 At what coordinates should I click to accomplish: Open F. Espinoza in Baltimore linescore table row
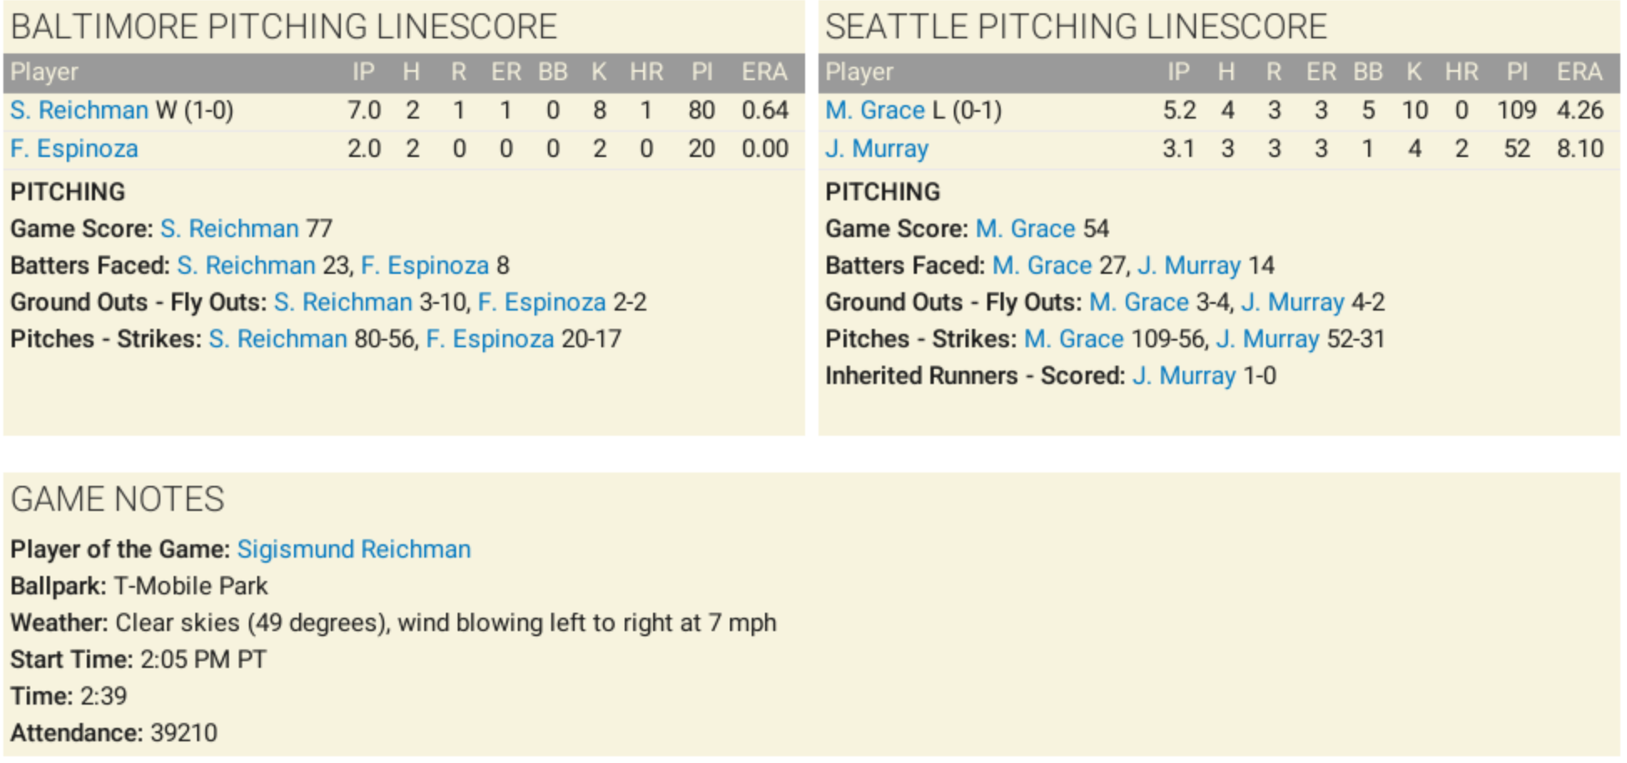pyautogui.click(x=74, y=149)
